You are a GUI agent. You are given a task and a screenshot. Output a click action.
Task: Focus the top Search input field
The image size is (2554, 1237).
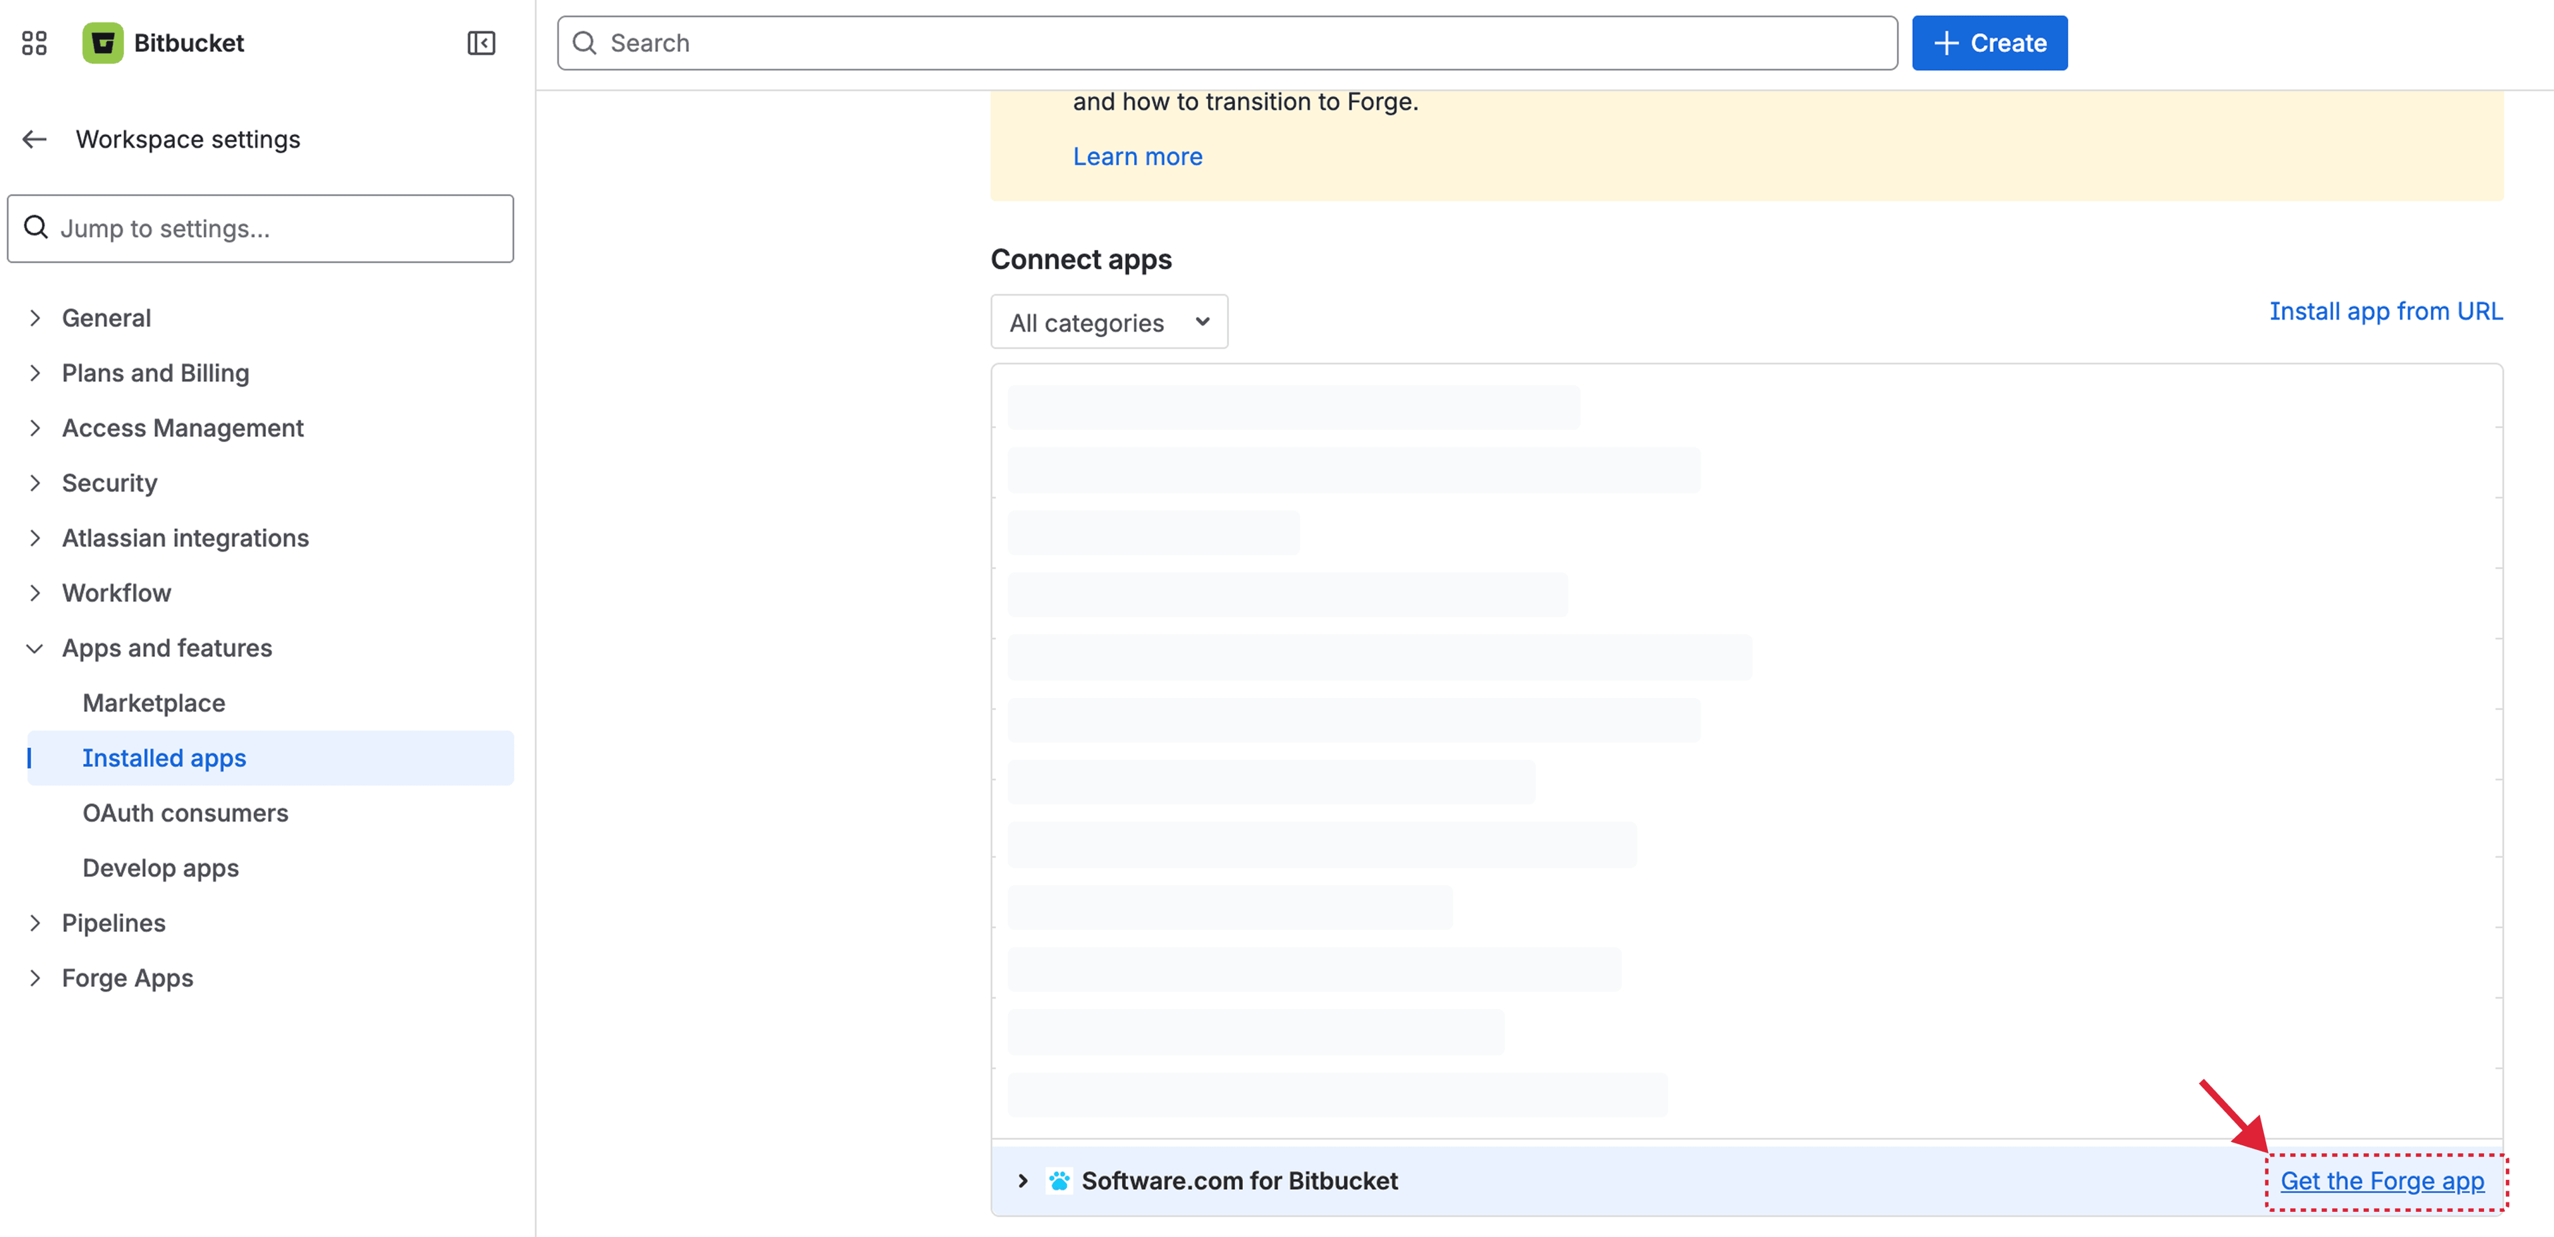[1227, 43]
